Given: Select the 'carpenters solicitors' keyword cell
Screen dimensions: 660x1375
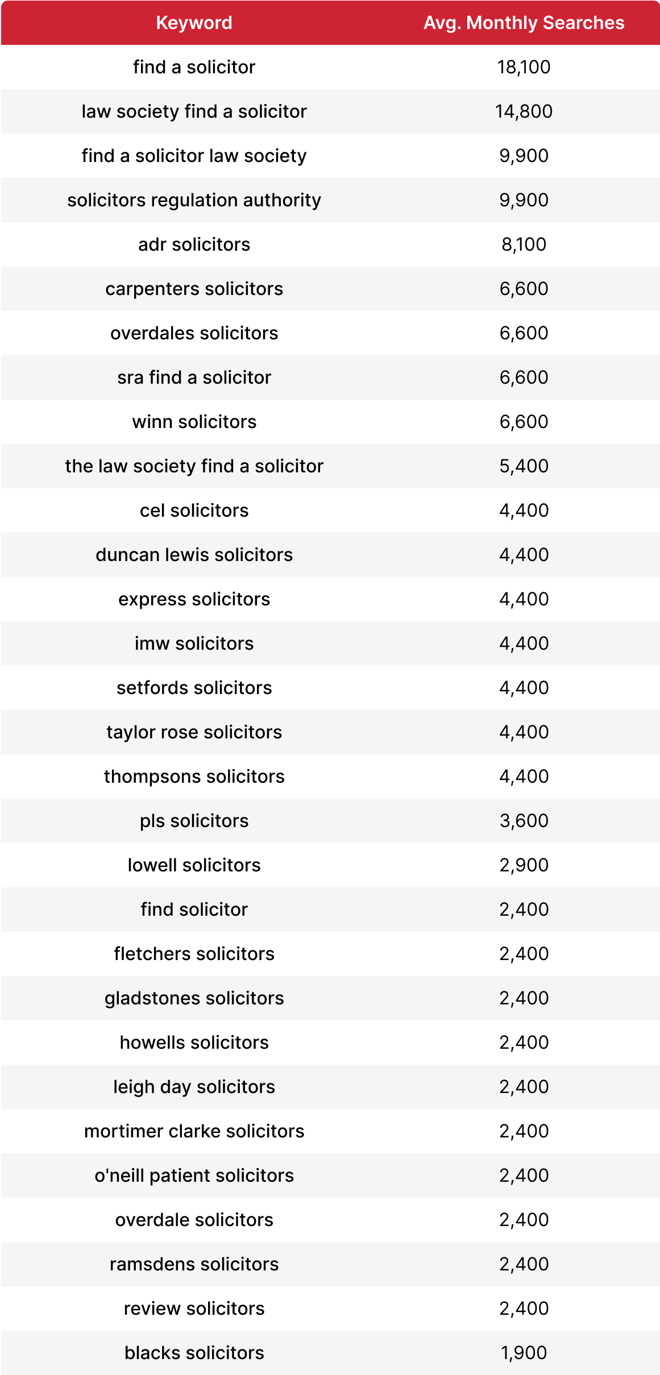Looking at the screenshot, I should click(x=194, y=289).
